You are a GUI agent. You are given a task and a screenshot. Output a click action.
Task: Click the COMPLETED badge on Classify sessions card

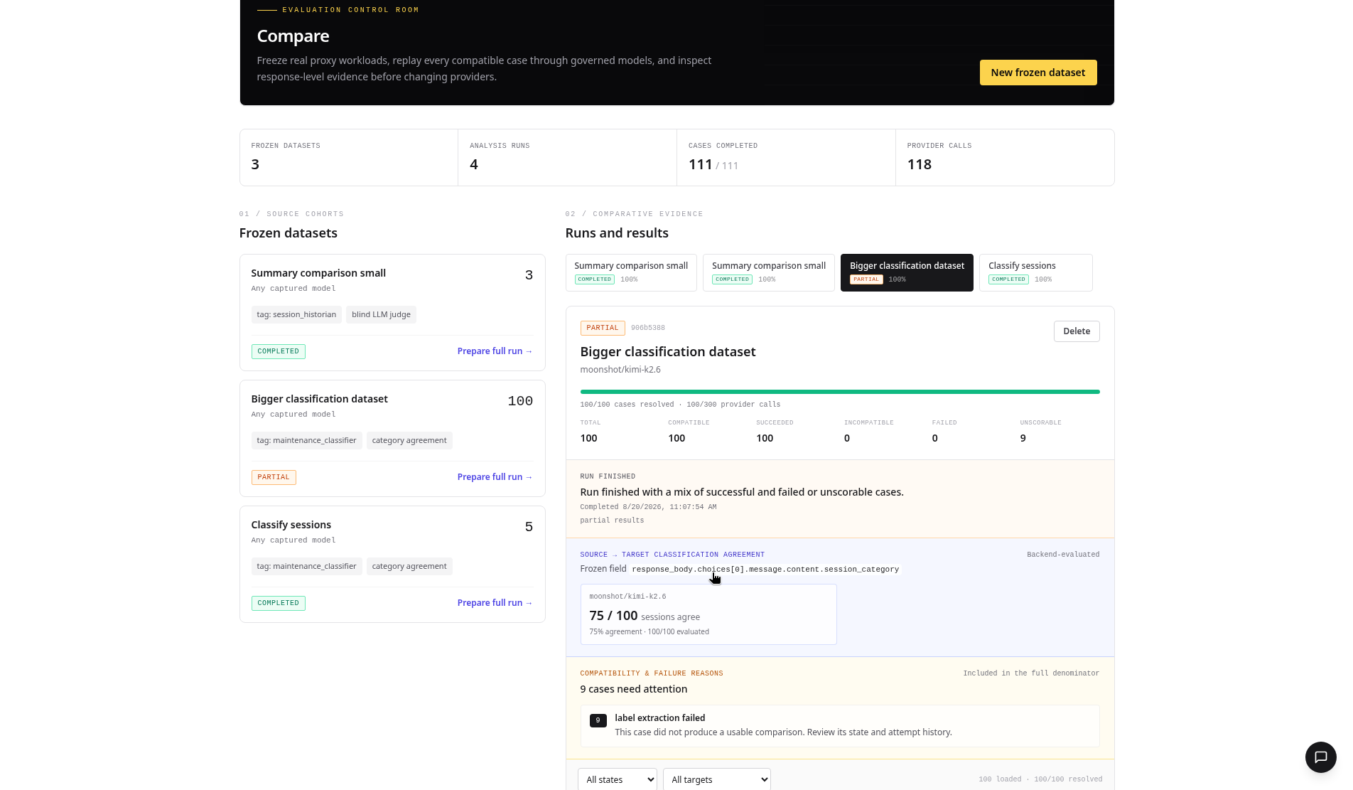coord(278,603)
